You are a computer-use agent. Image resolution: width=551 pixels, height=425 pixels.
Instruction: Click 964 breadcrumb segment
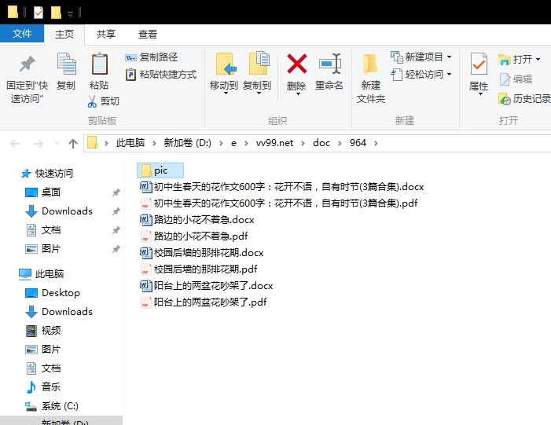358,143
